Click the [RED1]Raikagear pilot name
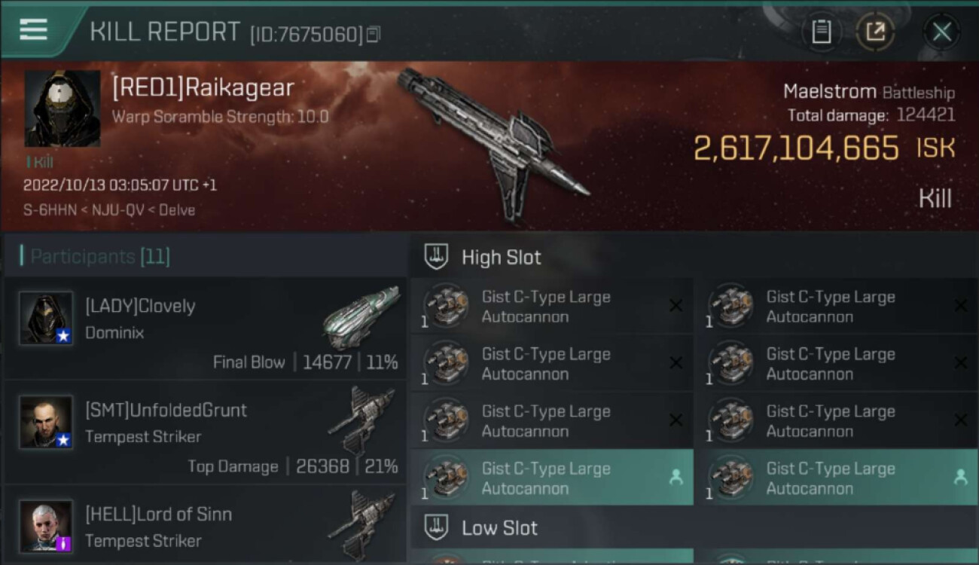 pyautogui.click(x=203, y=88)
